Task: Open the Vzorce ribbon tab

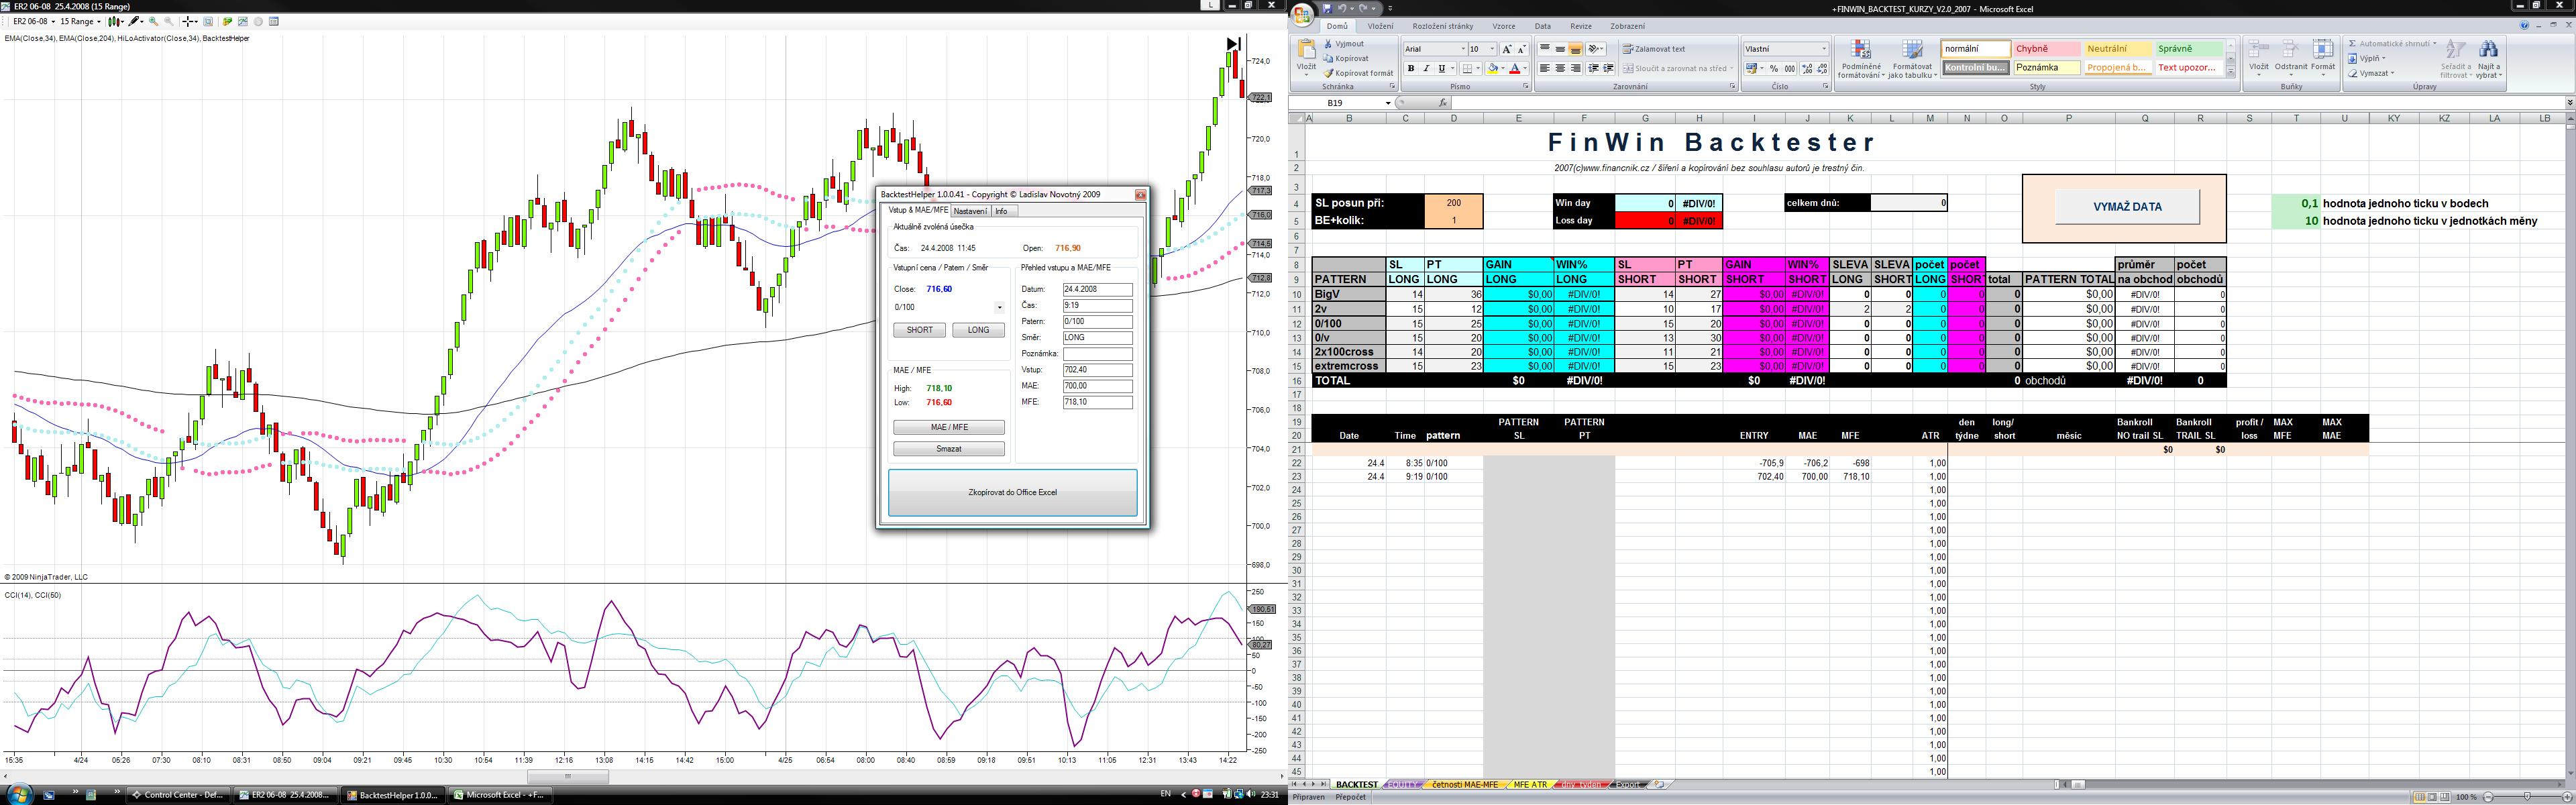Action: [1504, 26]
